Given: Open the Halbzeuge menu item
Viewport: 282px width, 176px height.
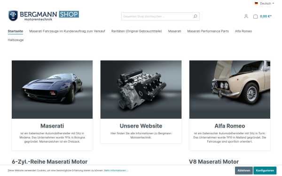Looking at the screenshot, I should pyautogui.click(x=16, y=40).
